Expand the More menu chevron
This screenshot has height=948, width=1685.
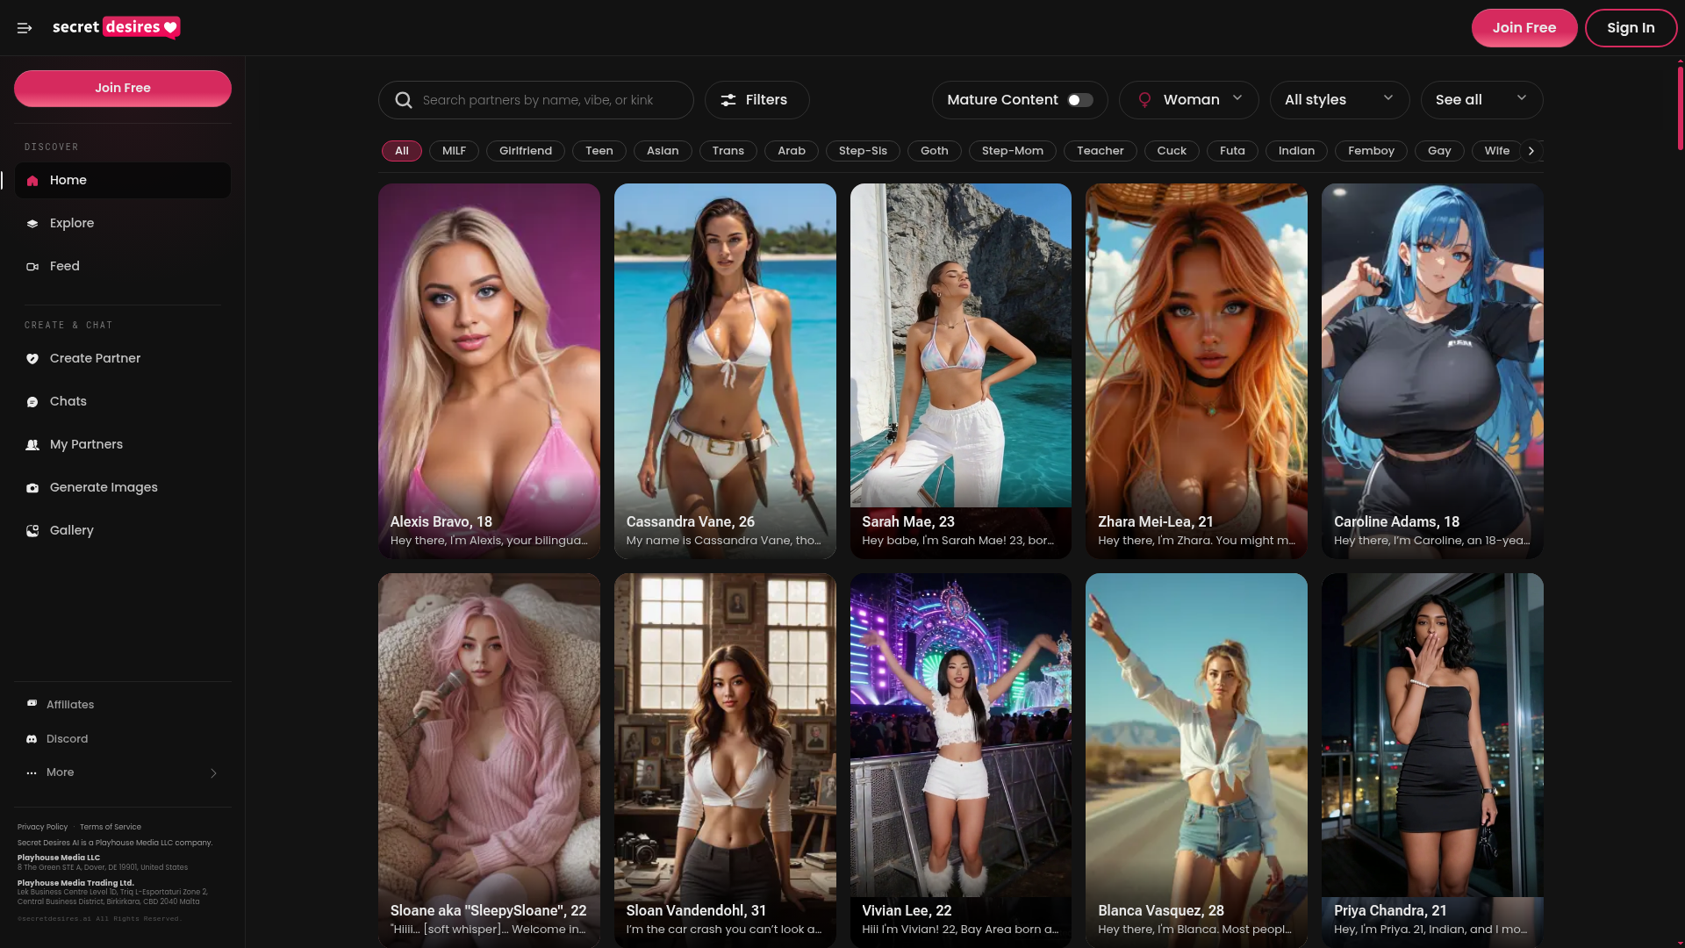click(213, 773)
